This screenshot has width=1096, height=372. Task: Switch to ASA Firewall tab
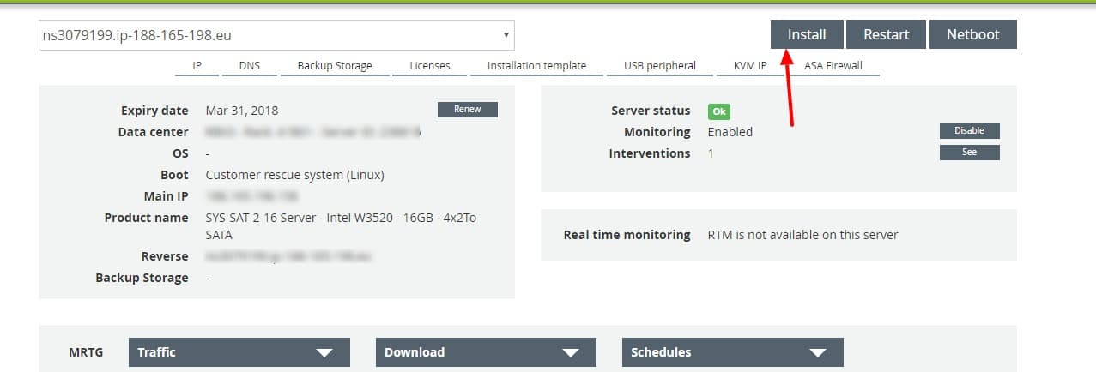[x=833, y=66]
